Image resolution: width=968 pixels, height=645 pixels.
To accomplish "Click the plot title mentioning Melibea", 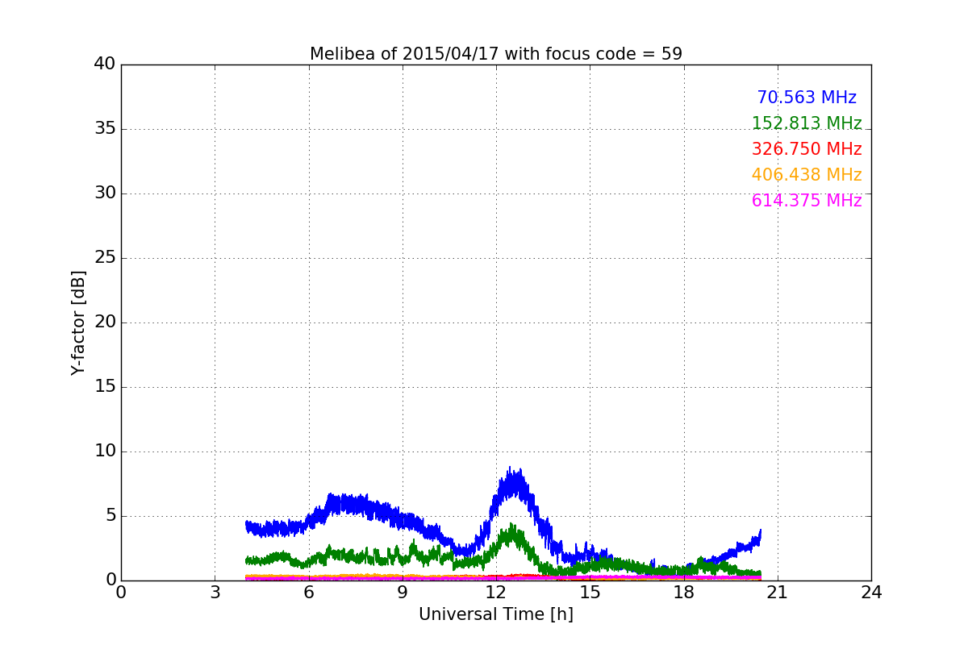I will [x=496, y=54].
